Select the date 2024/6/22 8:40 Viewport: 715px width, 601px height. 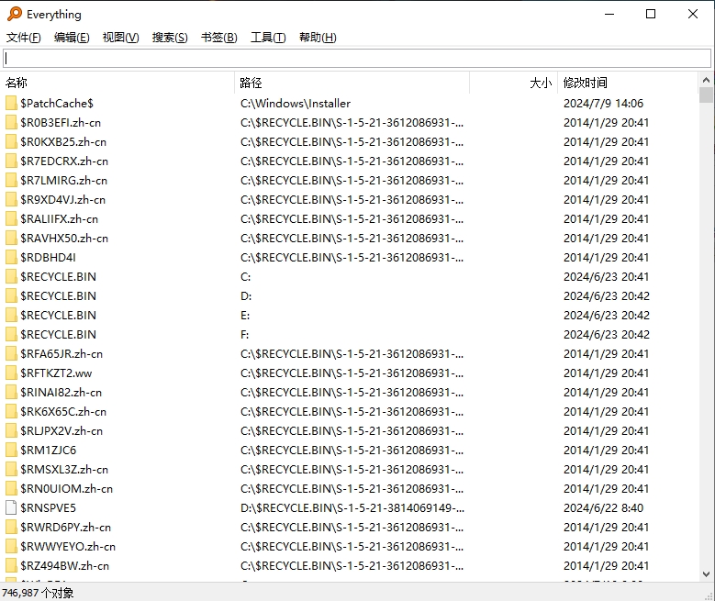coord(603,508)
